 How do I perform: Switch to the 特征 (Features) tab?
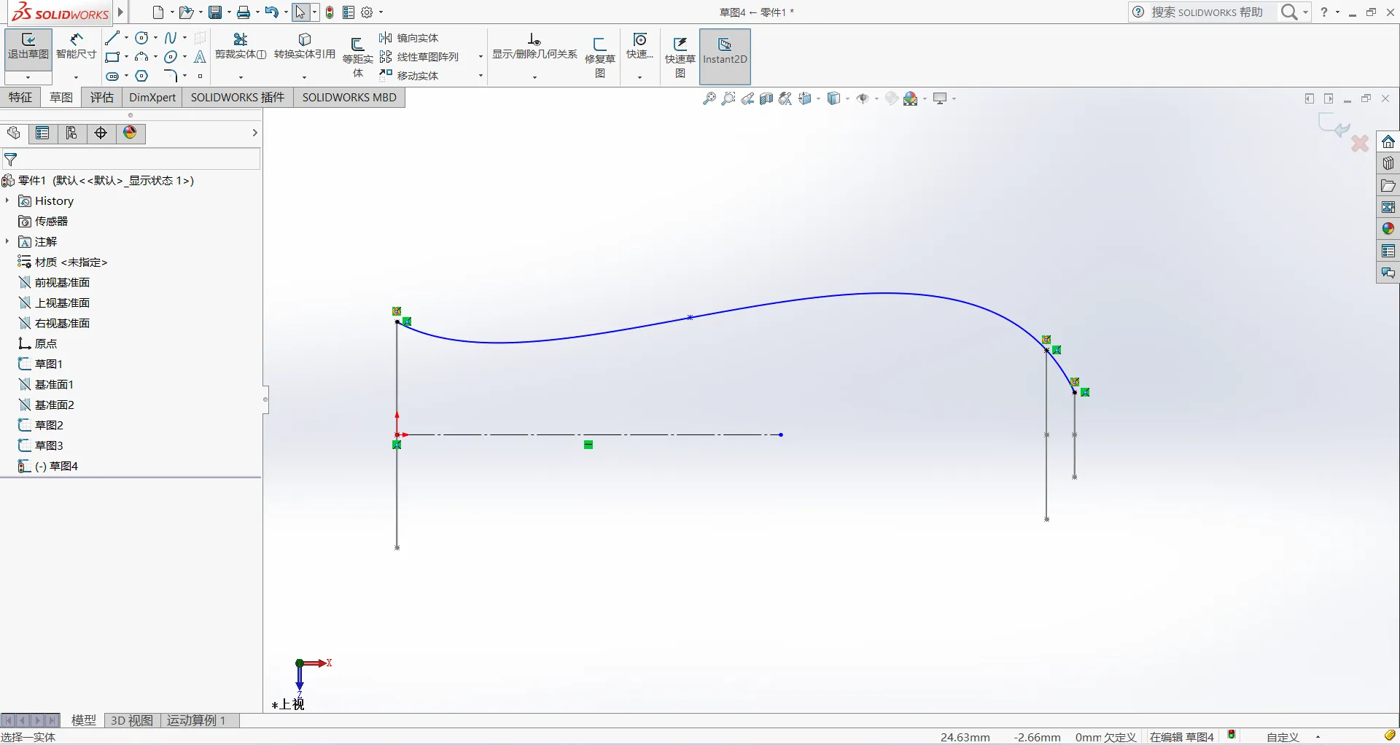tap(20, 97)
